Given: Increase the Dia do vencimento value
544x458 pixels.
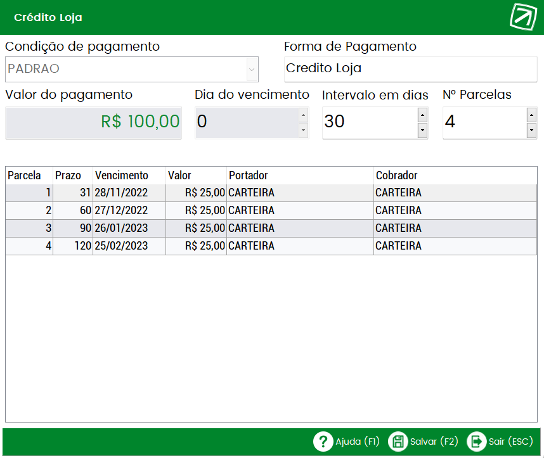Looking at the screenshot, I should 303,115.
